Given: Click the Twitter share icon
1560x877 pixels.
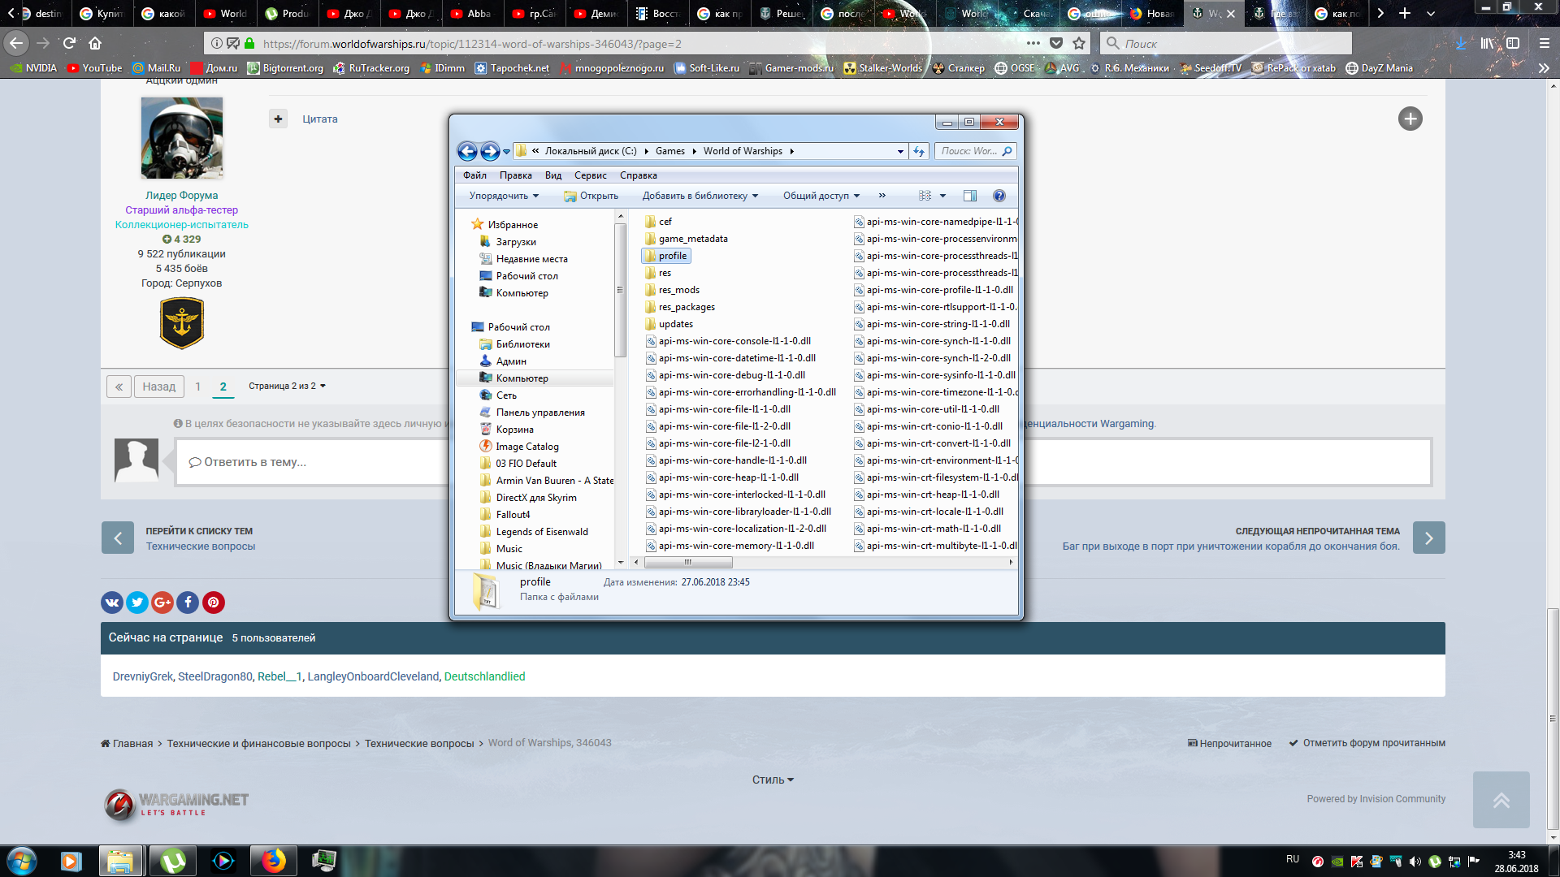Looking at the screenshot, I should (x=137, y=602).
